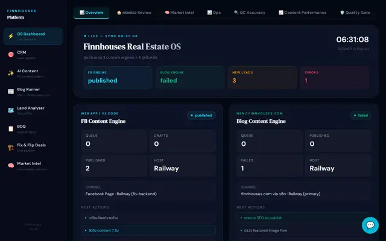Open the chat bubble widget
386x241 pixels.
coord(370,225)
